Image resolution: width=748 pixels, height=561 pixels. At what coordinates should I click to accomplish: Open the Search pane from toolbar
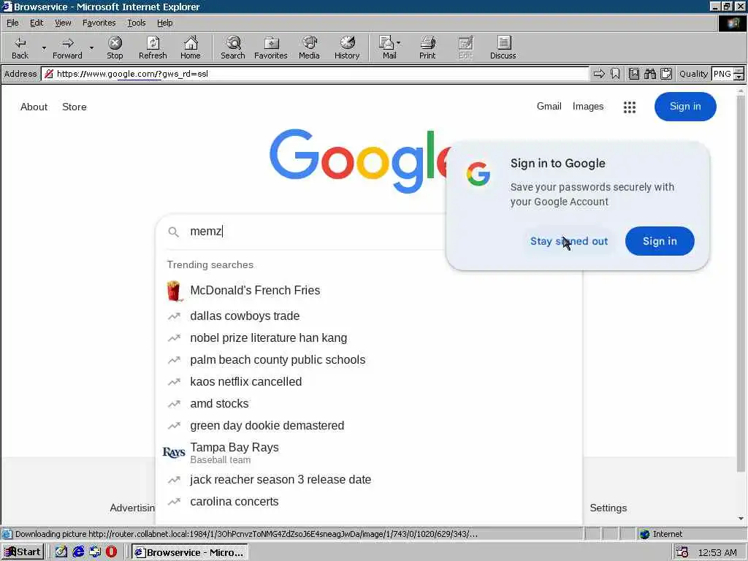[x=233, y=47]
